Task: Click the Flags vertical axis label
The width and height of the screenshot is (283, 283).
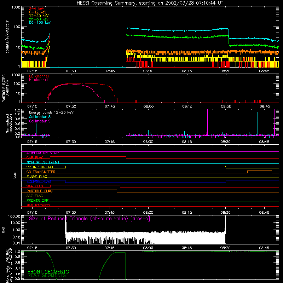Action: point(15,177)
